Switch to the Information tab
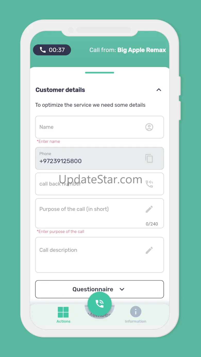 [x=136, y=315]
